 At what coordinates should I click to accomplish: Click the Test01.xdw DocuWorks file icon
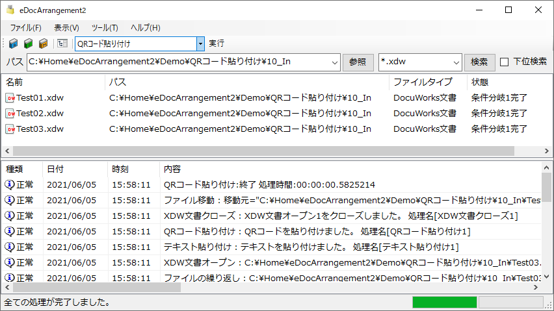10,98
